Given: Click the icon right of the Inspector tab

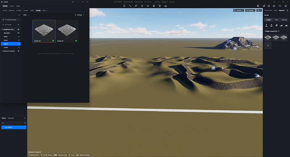Looking at the screenshot, I should click(287, 10).
